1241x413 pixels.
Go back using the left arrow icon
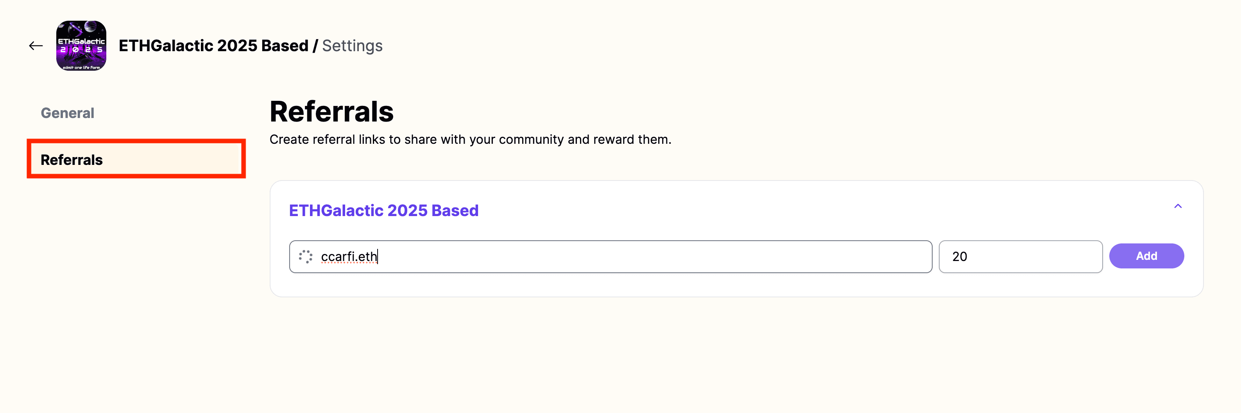(36, 46)
